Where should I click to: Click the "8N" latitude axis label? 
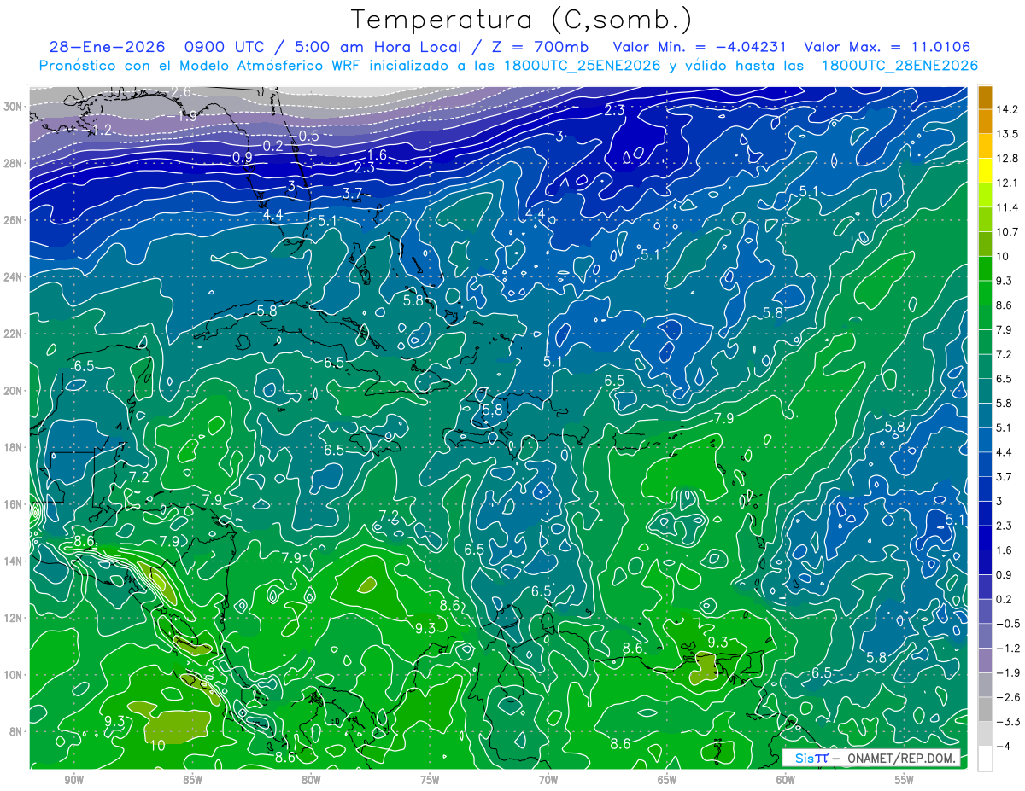click(17, 731)
